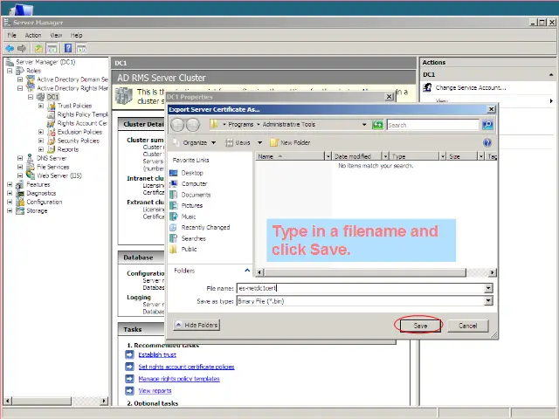The image size is (559, 419).
Task: Click Establish trust task arrow icon
Action: 129,354
